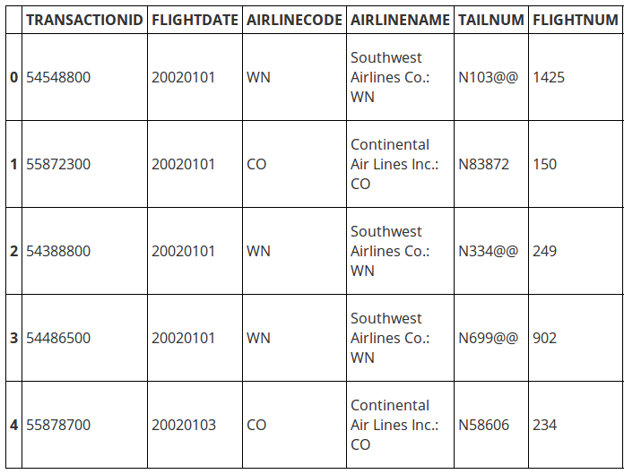The image size is (624, 474).
Task: Click flight number 249 cell
Action: 576,251
